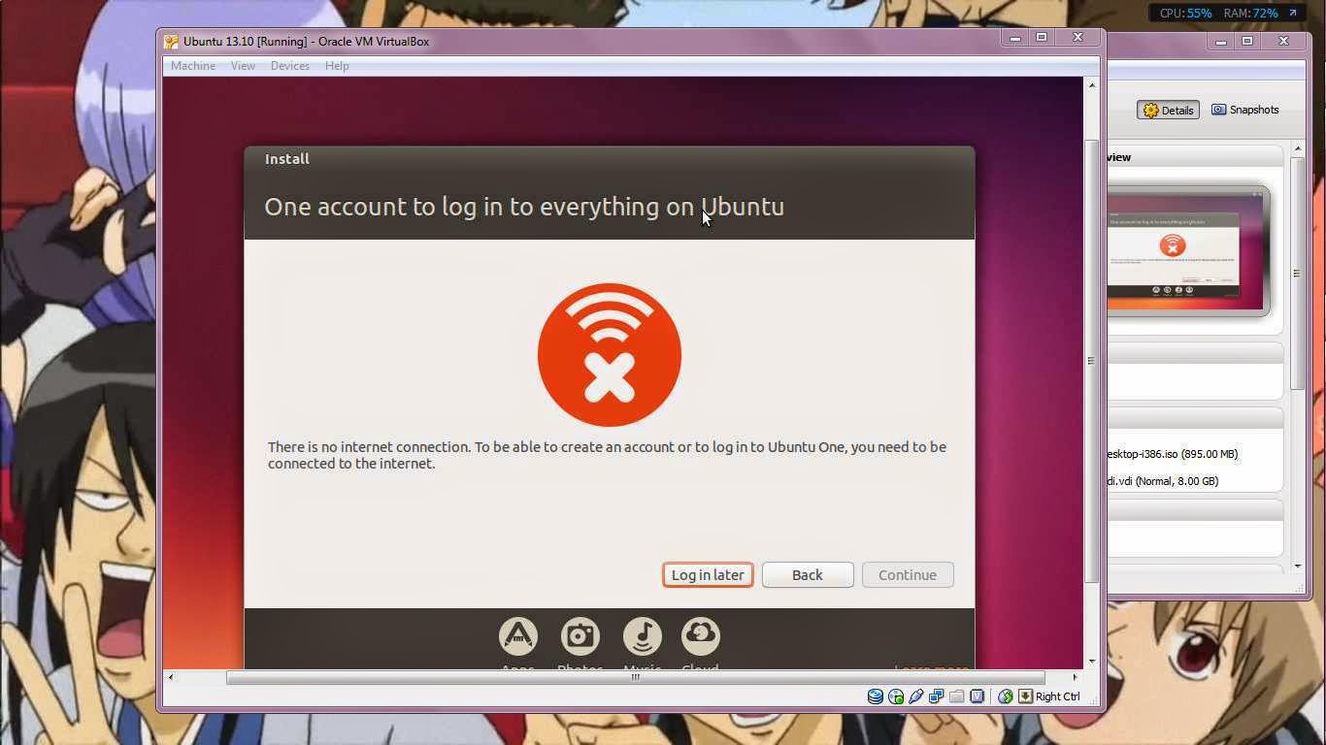
Task: Click the greyed-out Continue button
Action: pyautogui.click(x=908, y=574)
